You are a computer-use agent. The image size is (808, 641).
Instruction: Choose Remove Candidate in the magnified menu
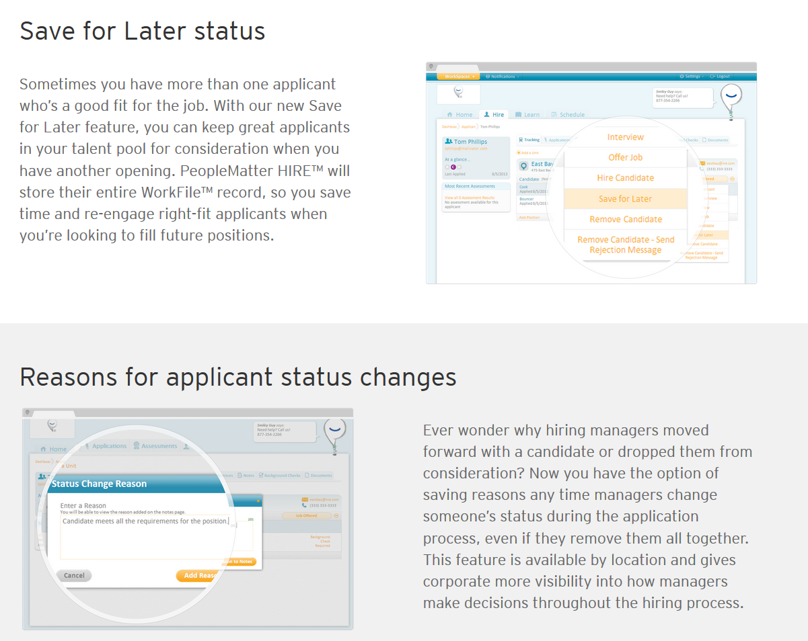coord(626,219)
